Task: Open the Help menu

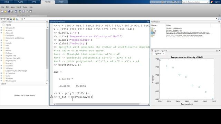Action: pyautogui.click(x=31, y=7)
